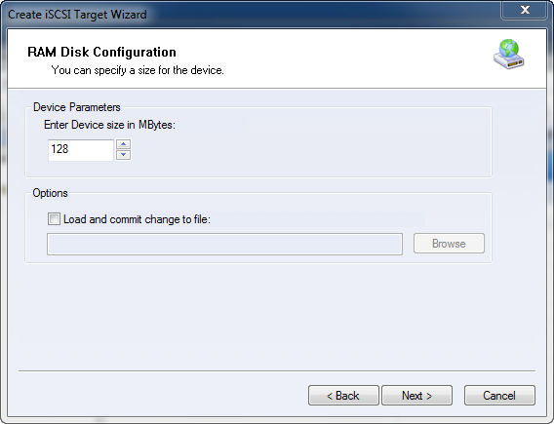Click the globe and disk wizard icon
Image resolution: width=554 pixels, height=424 pixels.
(x=509, y=54)
